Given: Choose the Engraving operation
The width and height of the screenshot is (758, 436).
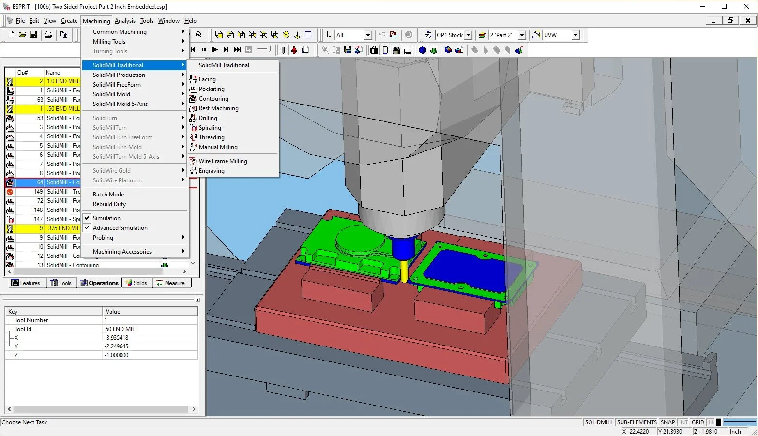Looking at the screenshot, I should coord(234,171).
